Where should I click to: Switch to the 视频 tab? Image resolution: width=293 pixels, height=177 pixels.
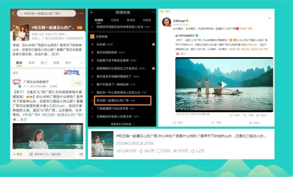click(x=56, y=63)
